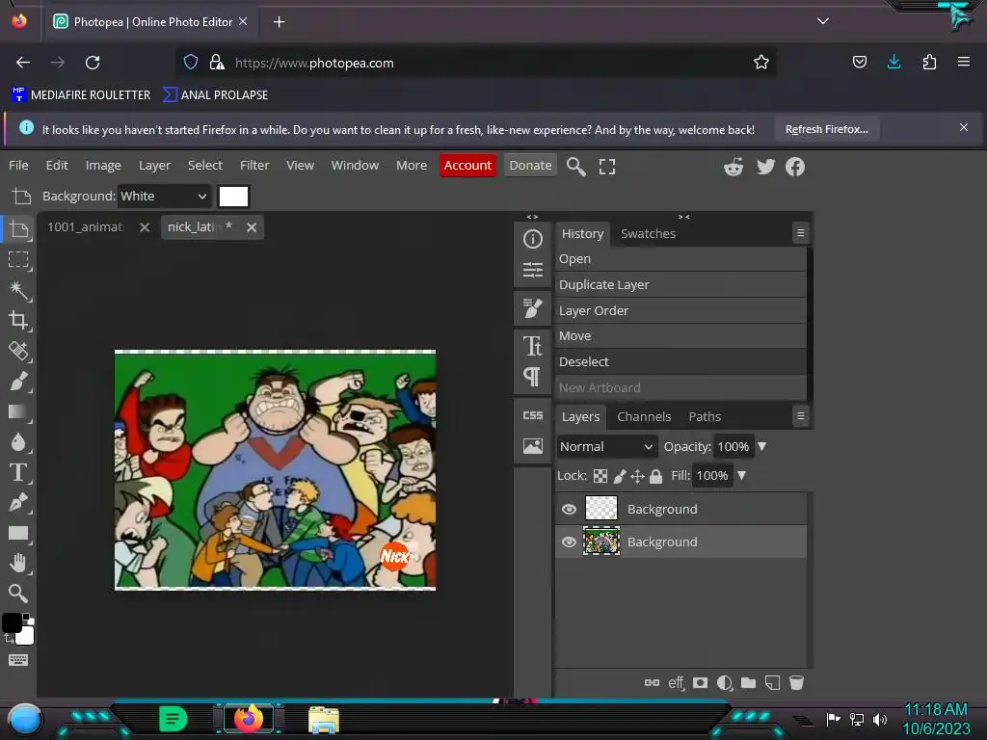Image resolution: width=987 pixels, height=740 pixels.
Task: Collapse the right panel column arrows
Action: [x=684, y=217]
